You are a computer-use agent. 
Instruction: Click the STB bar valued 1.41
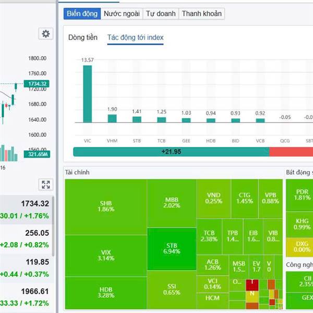tap(137, 119)
